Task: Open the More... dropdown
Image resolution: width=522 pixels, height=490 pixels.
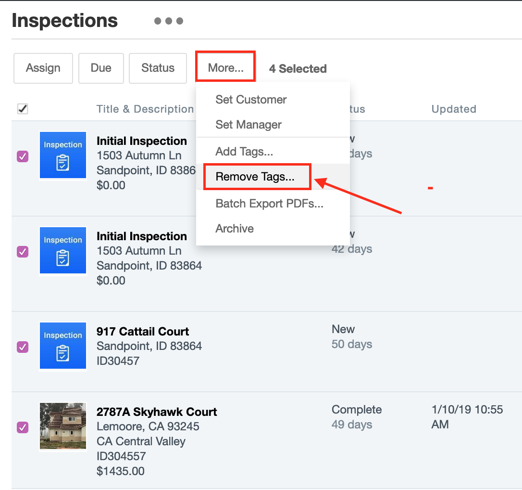Action: coord(225,68)
